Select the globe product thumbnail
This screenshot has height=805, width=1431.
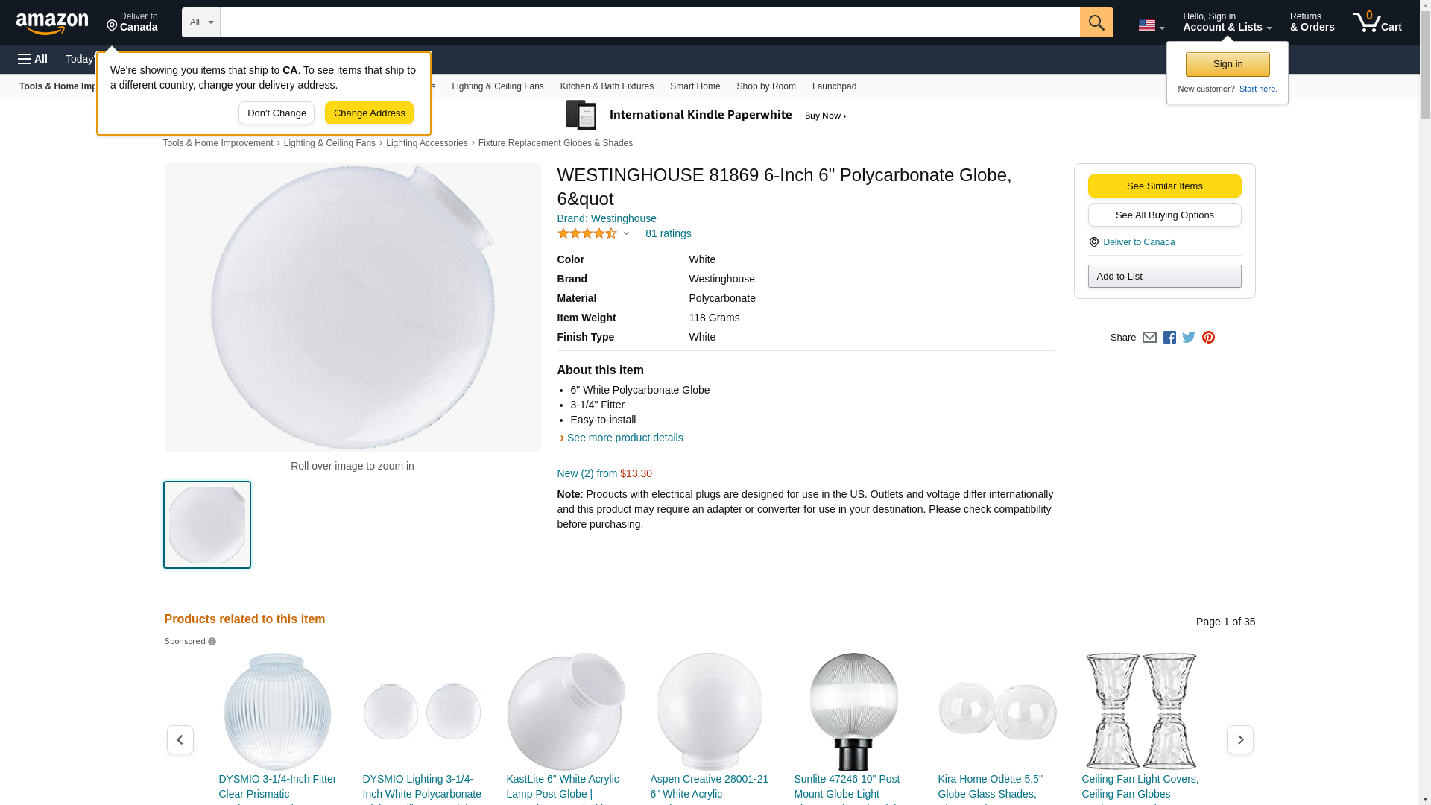(207, 525)
